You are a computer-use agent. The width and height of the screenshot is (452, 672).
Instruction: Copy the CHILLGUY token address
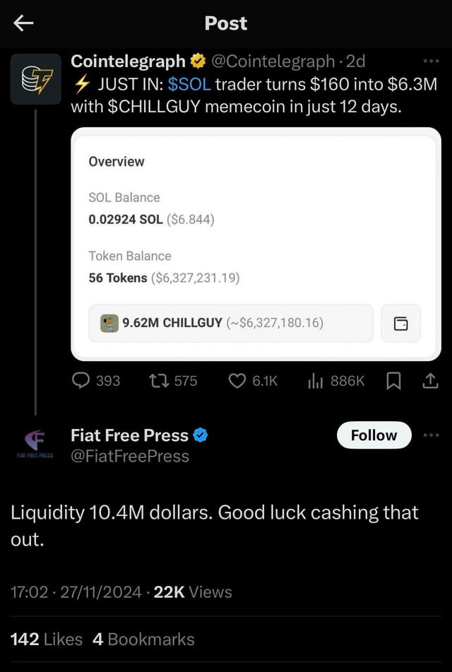(400, 324)
